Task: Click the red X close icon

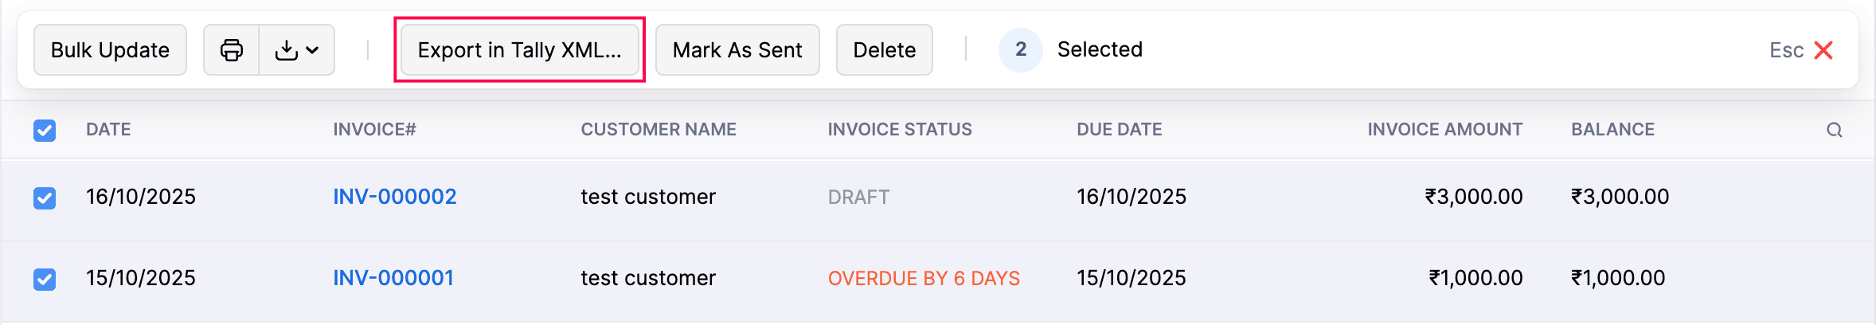Action: click(1823, 50)
